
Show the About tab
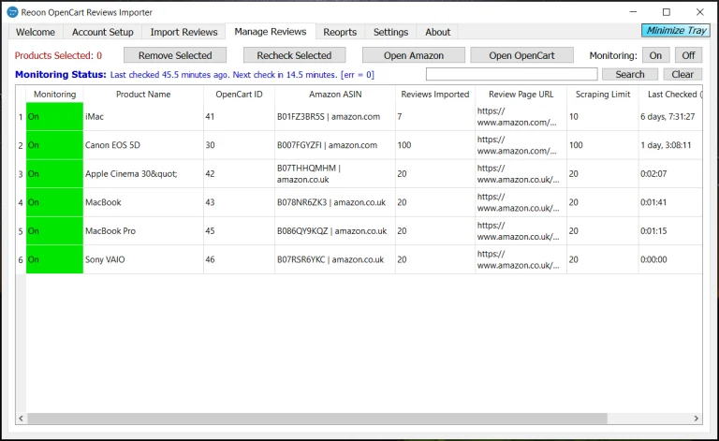click(438, 32)
